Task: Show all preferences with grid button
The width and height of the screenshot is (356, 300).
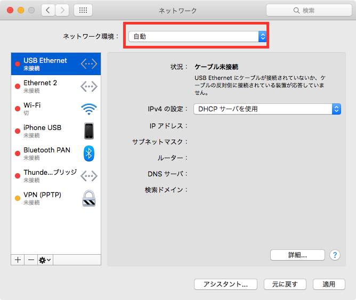Action: click(83, 10)
